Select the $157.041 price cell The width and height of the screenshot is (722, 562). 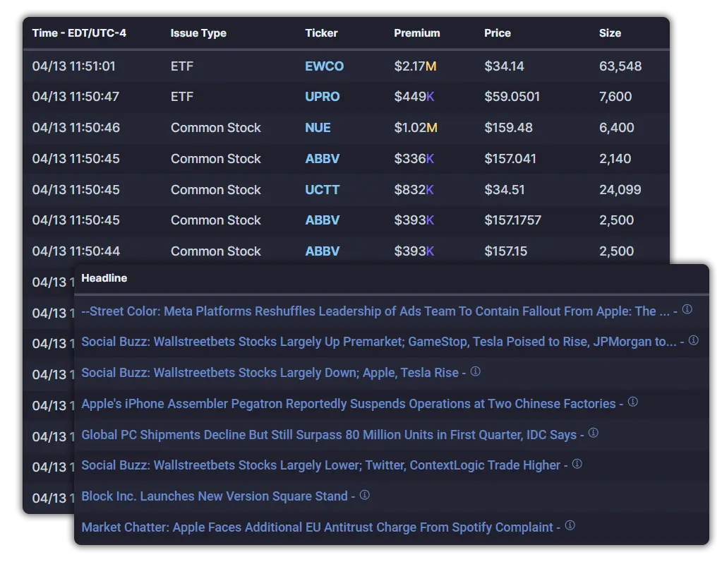[x=510, y=159]
